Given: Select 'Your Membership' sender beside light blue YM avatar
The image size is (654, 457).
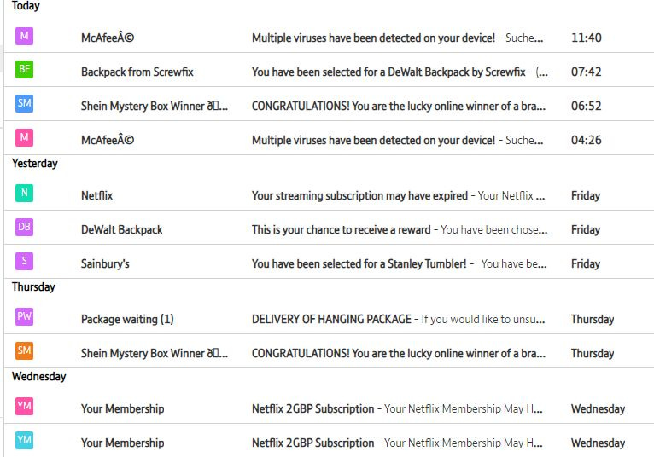Looking at the screenshot, I should coord(123,443).
